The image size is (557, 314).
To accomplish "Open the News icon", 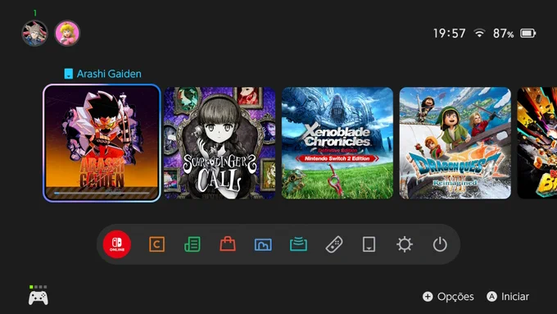I will click(x=192, y=244).
